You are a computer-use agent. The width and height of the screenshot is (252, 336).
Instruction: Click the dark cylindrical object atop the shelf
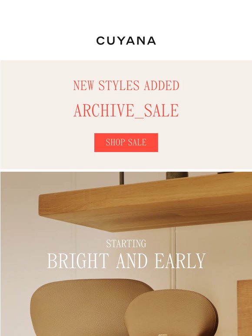(177, 175)
